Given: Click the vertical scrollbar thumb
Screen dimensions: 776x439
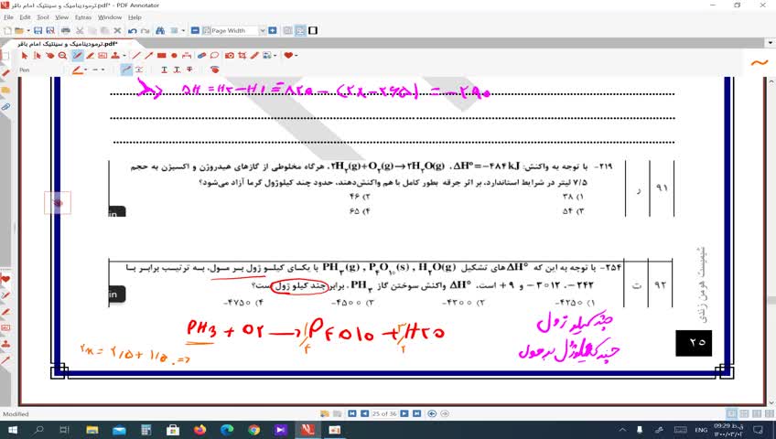Looking at the screenshot, I should [x=771, y=300].
